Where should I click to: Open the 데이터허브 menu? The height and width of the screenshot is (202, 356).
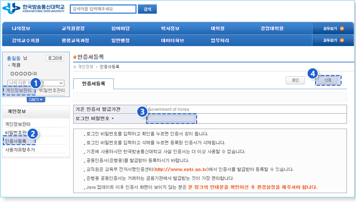[x=172, y=40]
